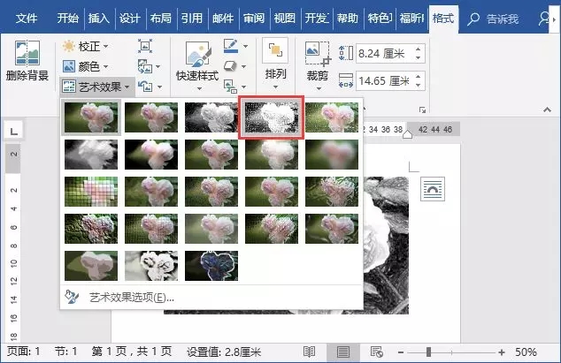Select the Format (格式) tab
Image resolution: width=561 pixels, height=363 pixels.
[443, 18]
